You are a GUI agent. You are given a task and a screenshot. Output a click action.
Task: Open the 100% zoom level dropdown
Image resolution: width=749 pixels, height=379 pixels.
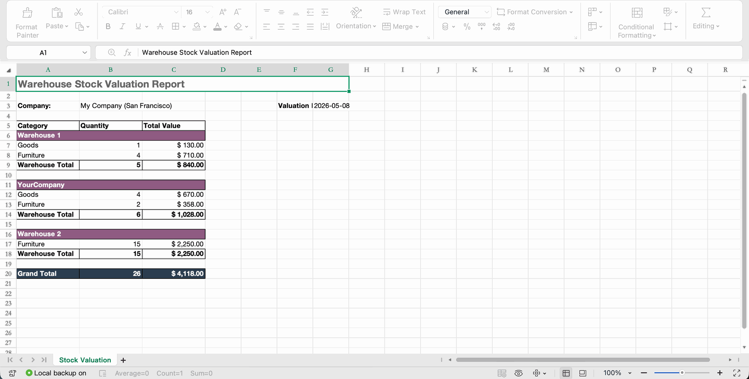(630, 373)
